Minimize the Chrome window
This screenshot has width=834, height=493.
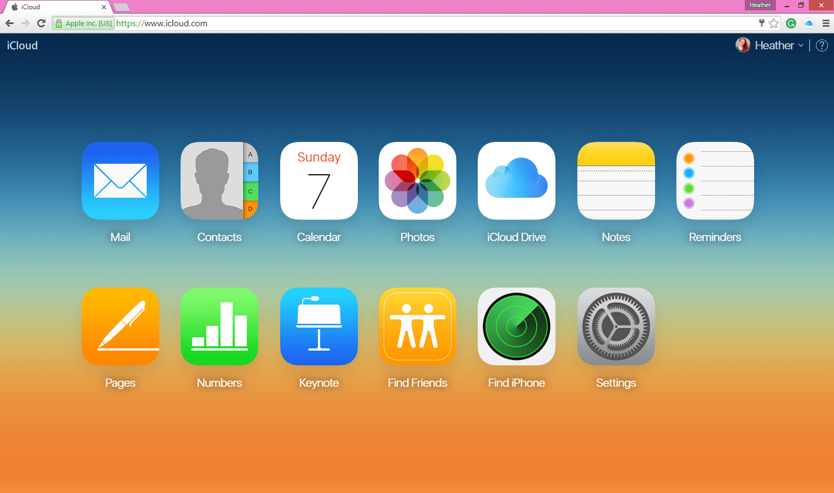[x=786, y=5]
